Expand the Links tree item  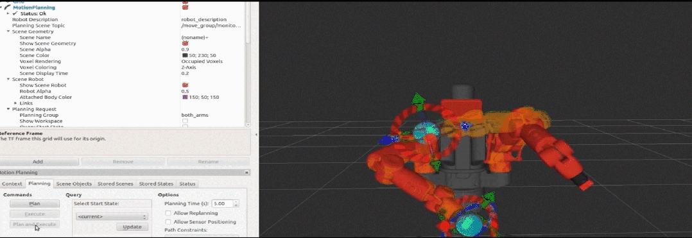[x=16, y=103]
